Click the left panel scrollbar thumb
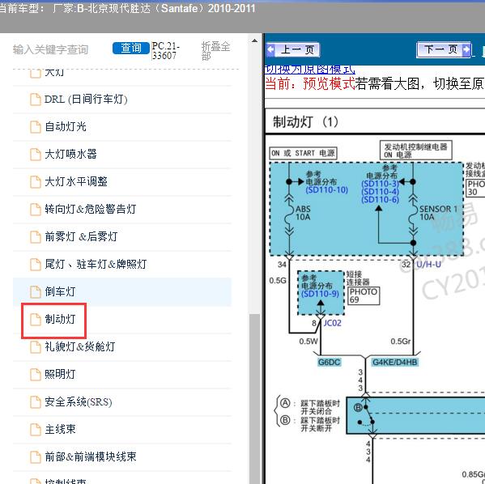The image size is (485, 484). click(254, 398)
